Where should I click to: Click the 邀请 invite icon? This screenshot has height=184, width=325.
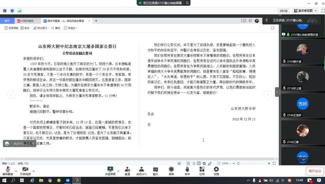click(x=127, y=170)
